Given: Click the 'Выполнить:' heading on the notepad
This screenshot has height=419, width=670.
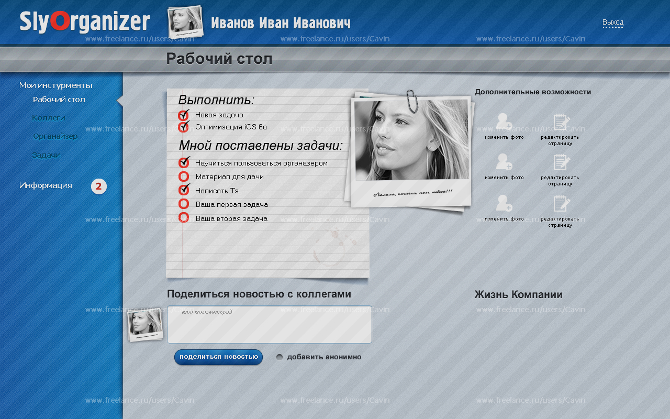Looking at the screenshot, I should tap(216, 100).
